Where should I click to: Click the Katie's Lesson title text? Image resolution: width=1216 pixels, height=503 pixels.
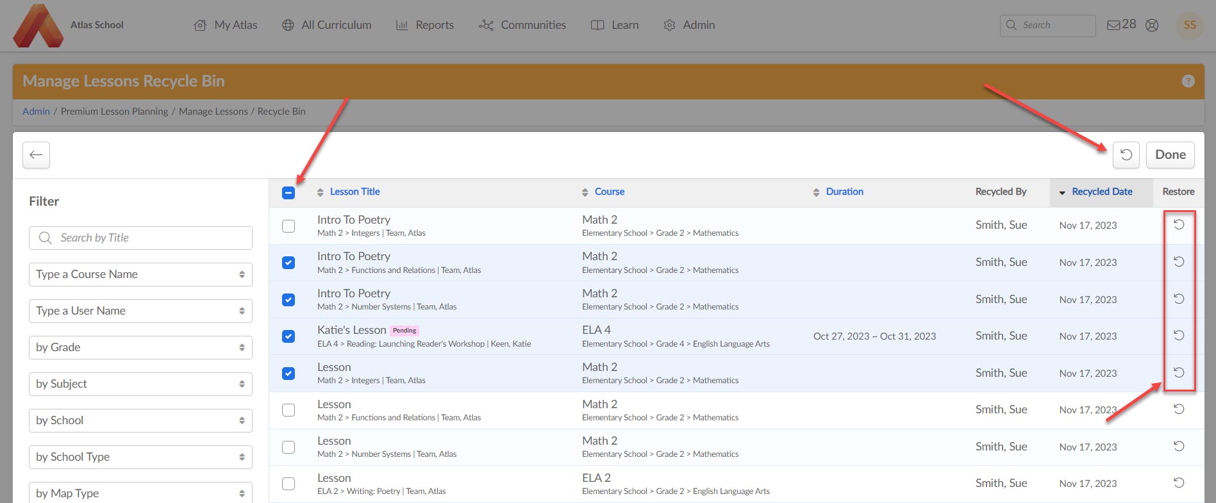[x=351, y=330]
